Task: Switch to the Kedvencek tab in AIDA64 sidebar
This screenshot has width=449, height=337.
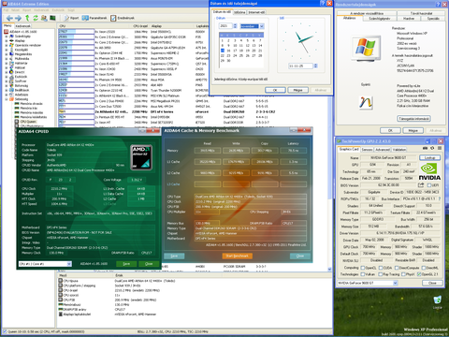Action: pyautogui.click(x=22, y=26)
